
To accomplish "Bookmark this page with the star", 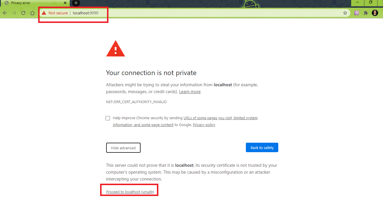I will pyautogui.click(x=345, y=13).
